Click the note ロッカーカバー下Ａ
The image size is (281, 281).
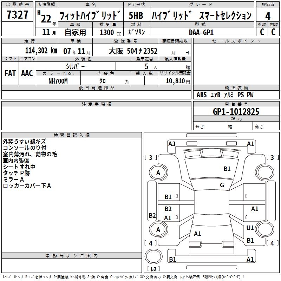[27, 186]
